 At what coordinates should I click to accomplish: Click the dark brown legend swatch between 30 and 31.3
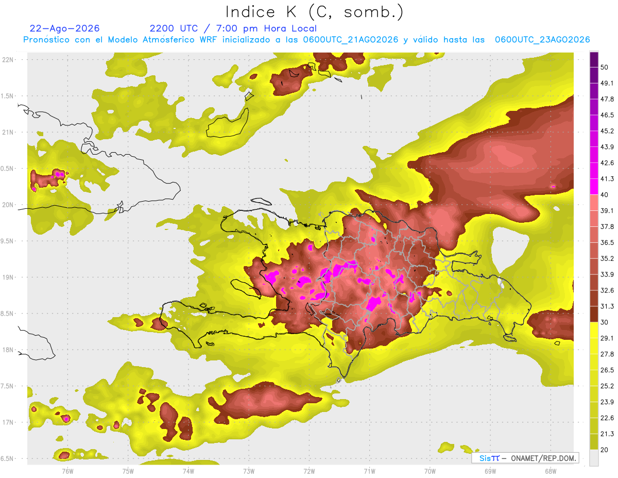[594, 315]
